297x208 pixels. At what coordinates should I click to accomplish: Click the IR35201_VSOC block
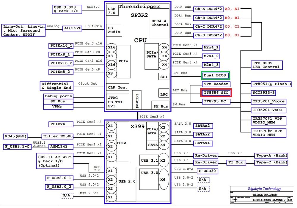point(268,110)
